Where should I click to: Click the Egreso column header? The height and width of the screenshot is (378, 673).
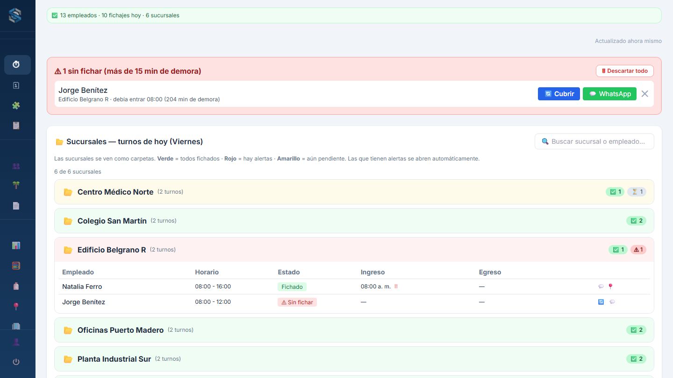coord(490,272)
